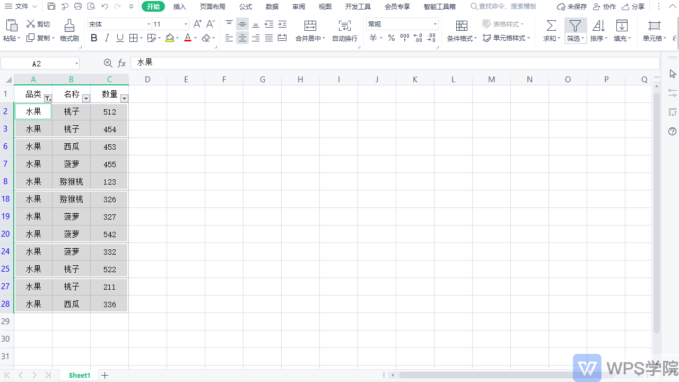Click the AutoSum (求和) sigma icon
Viewport: 679px width, 382px height.
pyautogui.click(x=551, y=25)
